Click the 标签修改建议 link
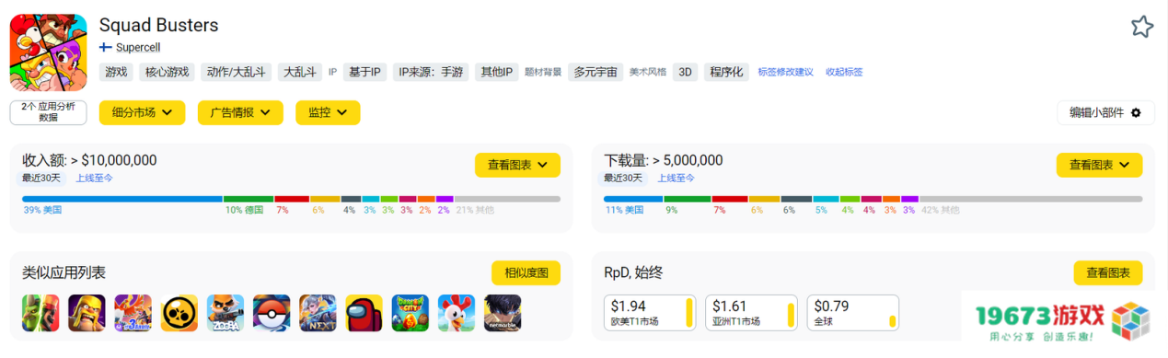Viewport: 1168px width, 358px height. click(x=785, y=72)
